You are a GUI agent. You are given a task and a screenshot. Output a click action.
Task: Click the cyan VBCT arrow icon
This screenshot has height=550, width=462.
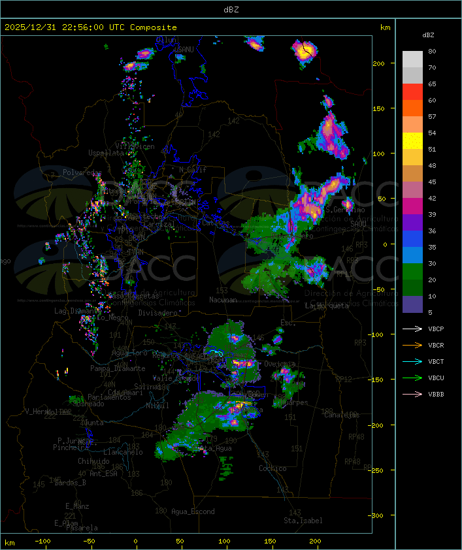(412, 361)
